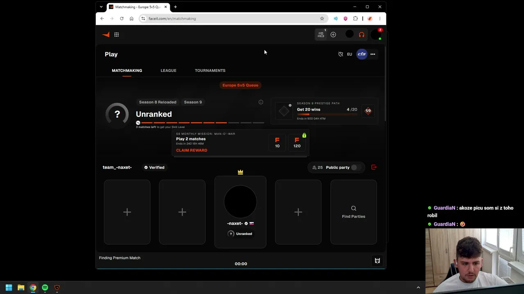Click the second empty party slot to invite
Screen dimensions: 524x294
pyautogui.click(x=182, y=212)
